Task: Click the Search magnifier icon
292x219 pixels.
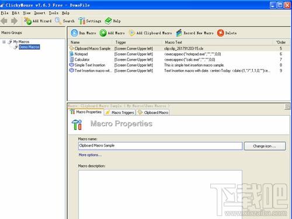Action: point(58,20)
